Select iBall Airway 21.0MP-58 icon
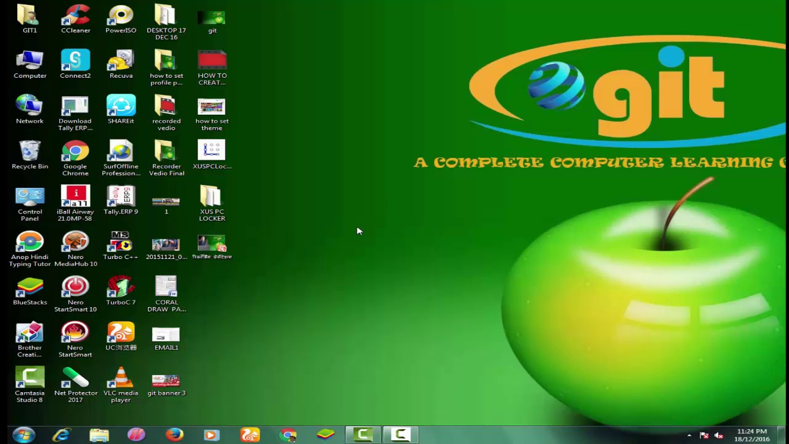This screenshot has width=789, height=444. pyautogui.click(x=75, y=204)
